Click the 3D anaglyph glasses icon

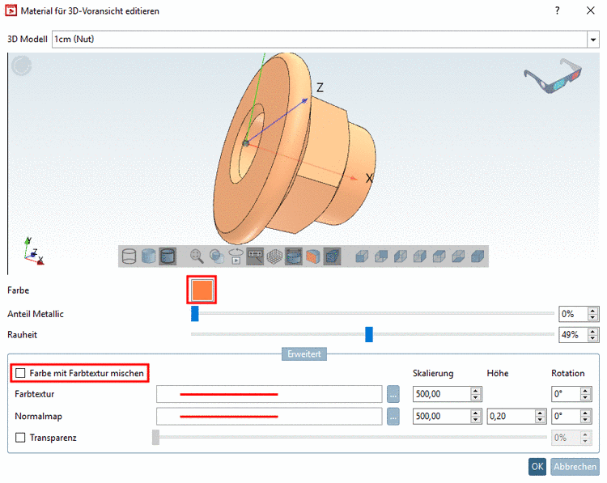pos(553,75)
